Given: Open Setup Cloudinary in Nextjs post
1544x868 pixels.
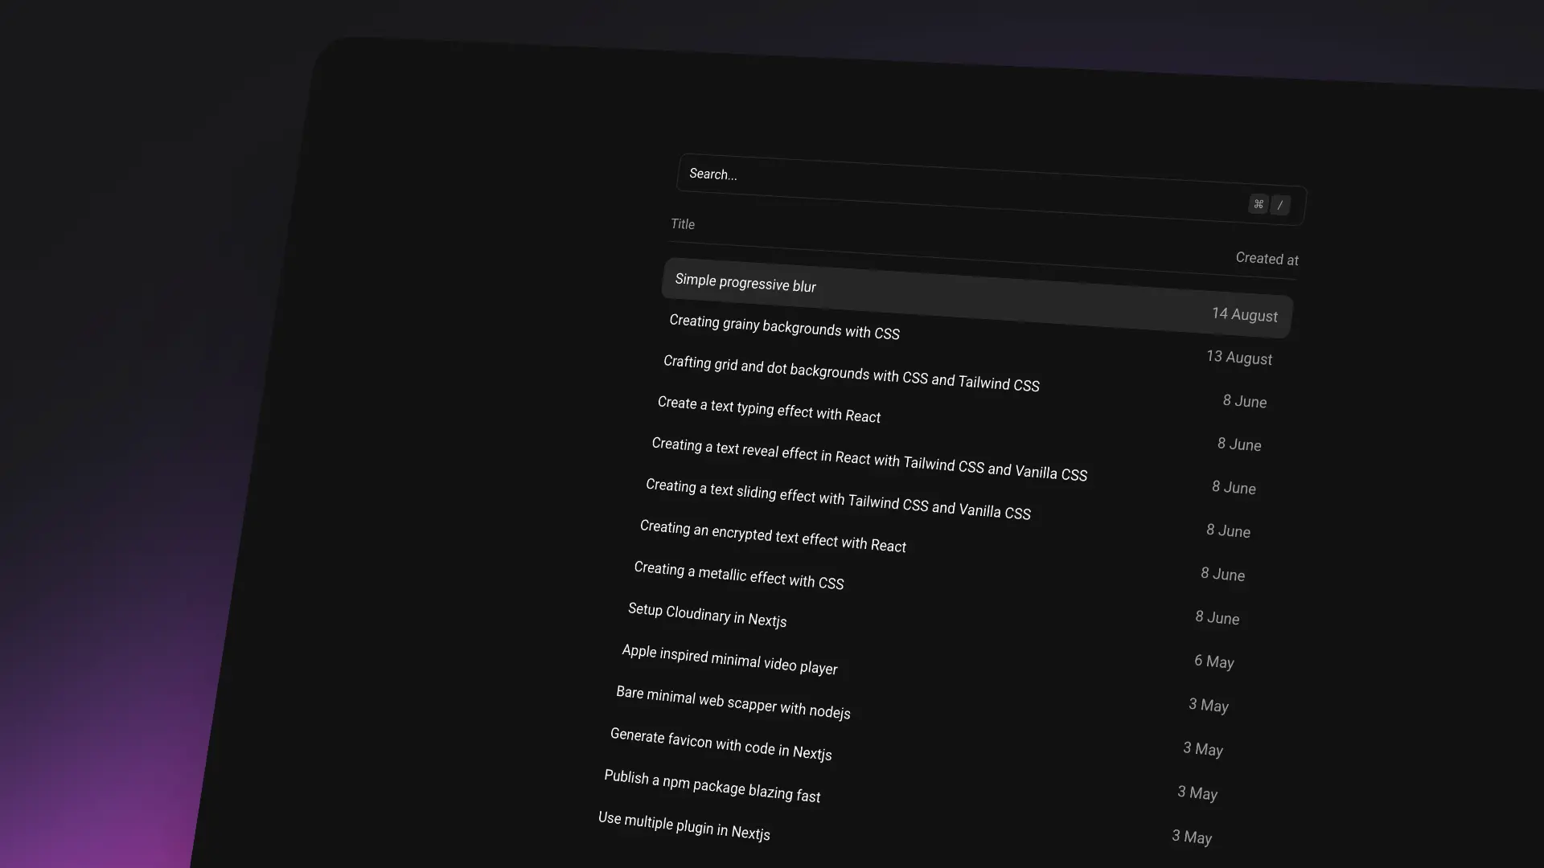Looking at the screenshot, I should click(707, 615).
